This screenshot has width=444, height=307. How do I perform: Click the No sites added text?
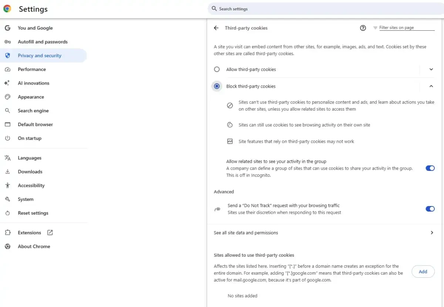[x=242, y=296]
